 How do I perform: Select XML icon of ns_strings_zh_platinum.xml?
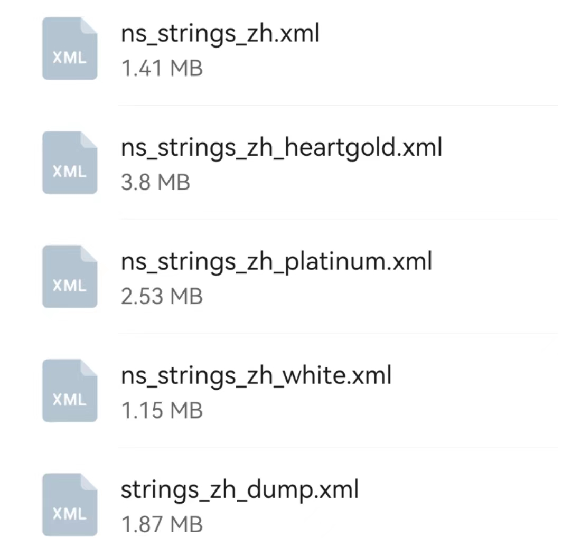(70, 277)
